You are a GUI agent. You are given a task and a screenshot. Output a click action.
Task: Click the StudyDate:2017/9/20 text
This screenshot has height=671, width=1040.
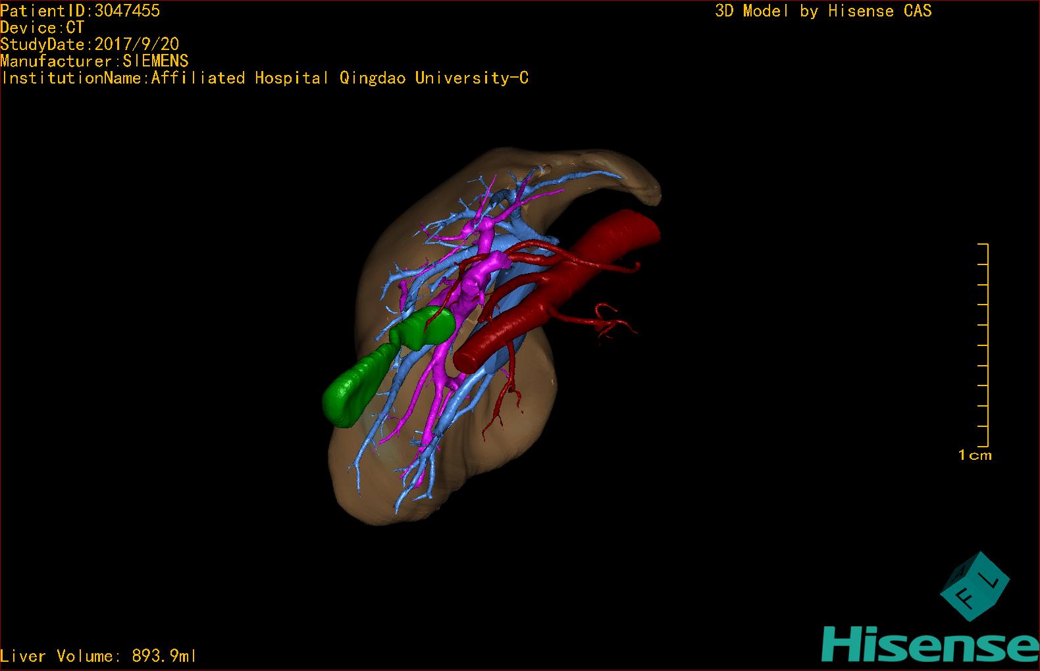tap(90, 44)
